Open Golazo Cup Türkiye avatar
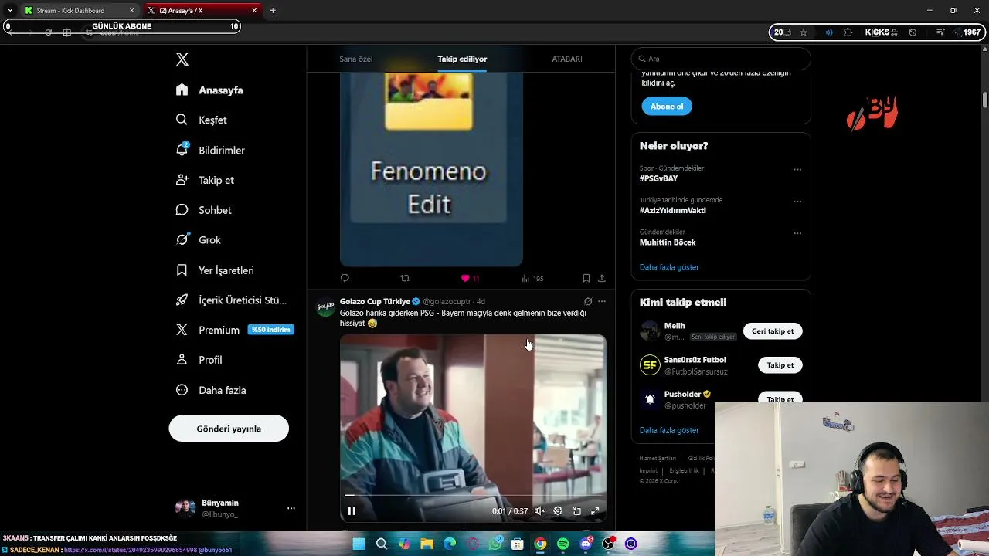This screenshot has height=556, width=989. point(326,307)
